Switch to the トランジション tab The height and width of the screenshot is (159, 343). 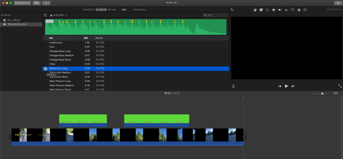(139, 10)
